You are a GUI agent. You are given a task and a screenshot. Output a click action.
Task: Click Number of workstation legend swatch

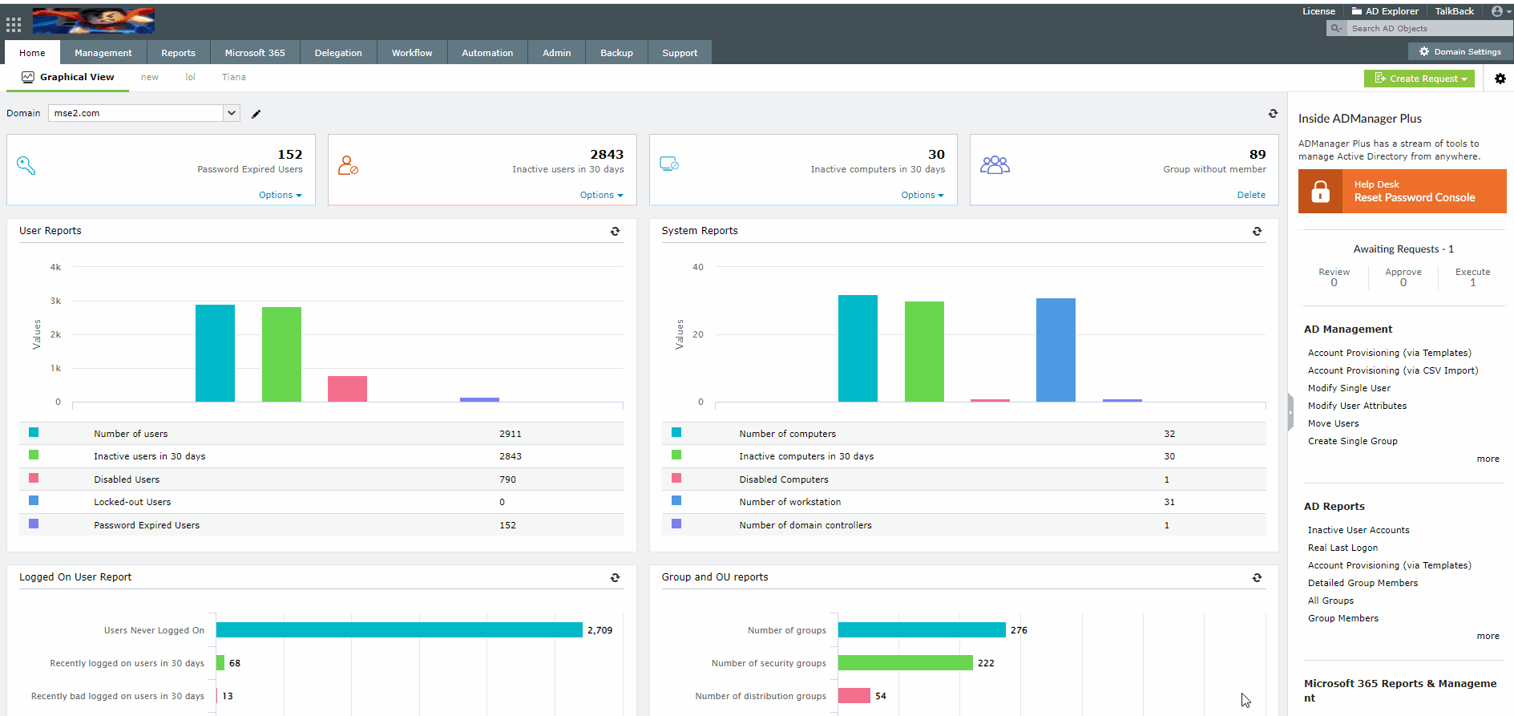[x=676, y=500]
